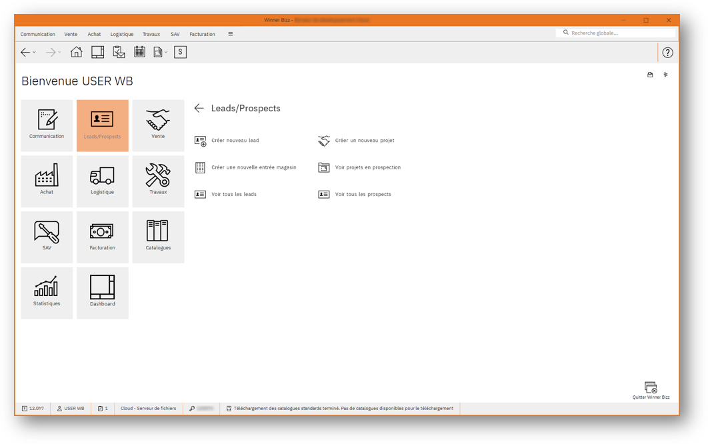Open the Logistique menu
Image resolution: width=708 pixels, height=444 pixels.
pyautogui.click(x=121, y=33)
